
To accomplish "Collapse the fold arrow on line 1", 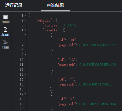I will point(26,15).
